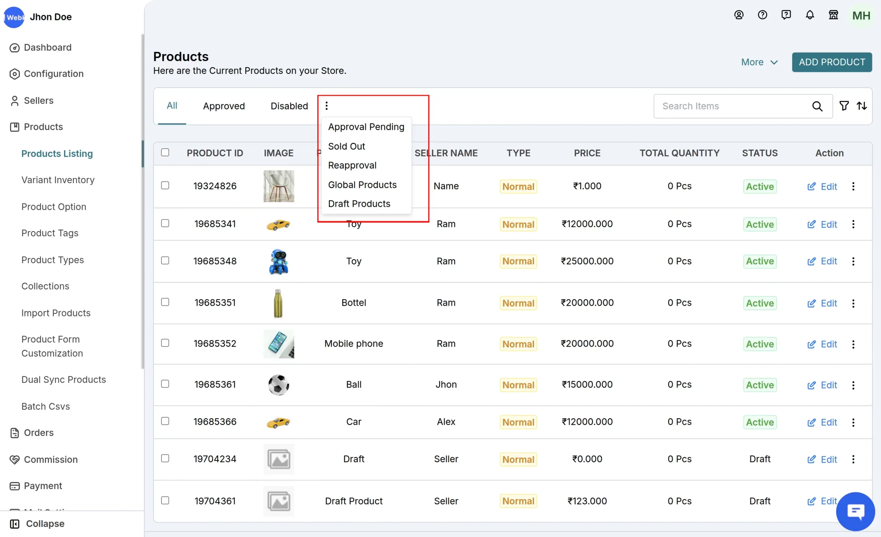Viewport: 881px width, 537px height.
Task: Choose Sold Out from the menu
Action: (346, 146)
